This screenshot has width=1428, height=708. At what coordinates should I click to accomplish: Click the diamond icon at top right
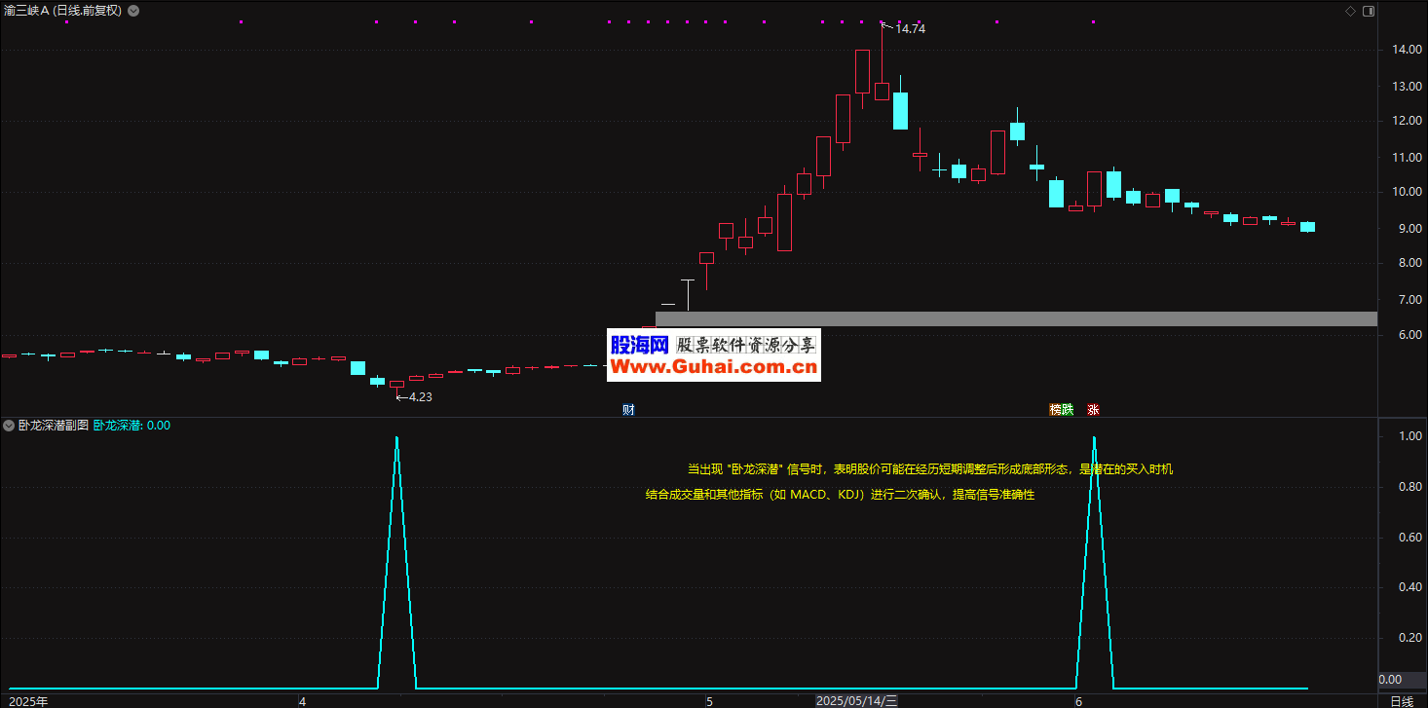click(x=1350, y=11)
